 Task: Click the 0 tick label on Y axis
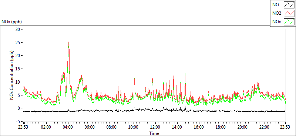point(19,108)
